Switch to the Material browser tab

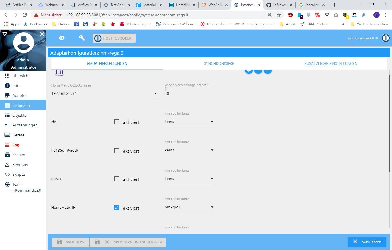149,5
